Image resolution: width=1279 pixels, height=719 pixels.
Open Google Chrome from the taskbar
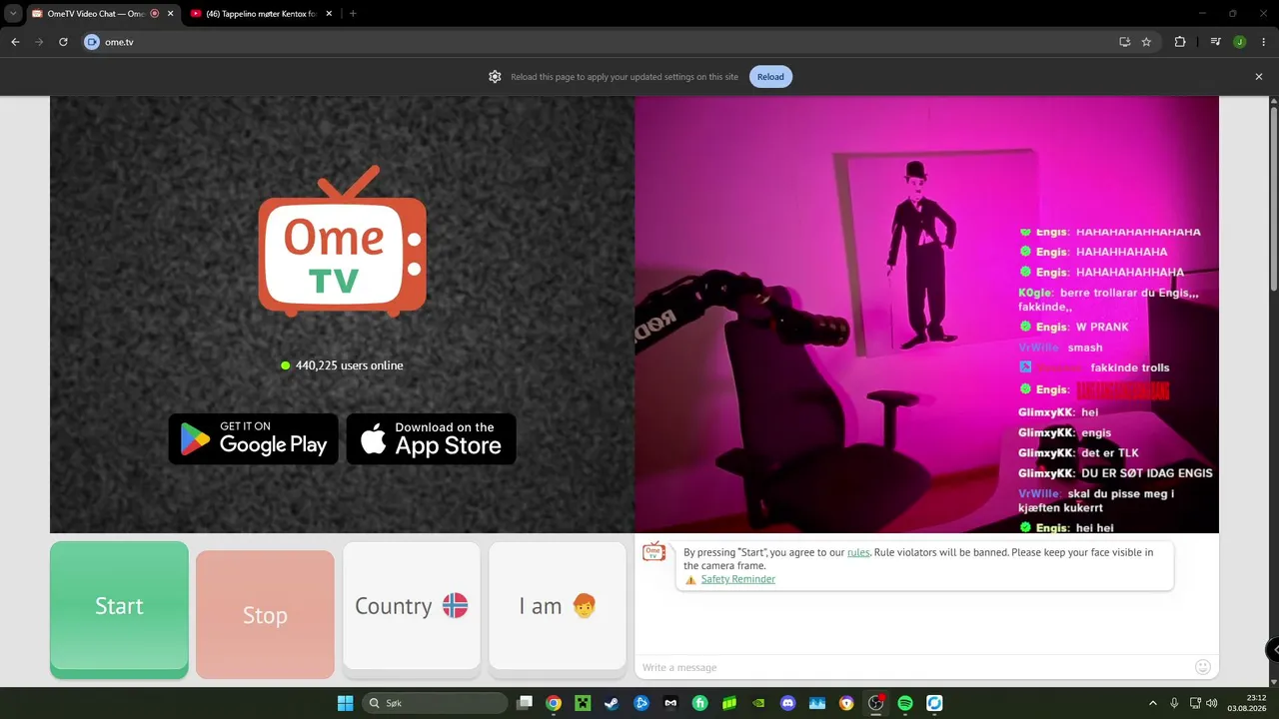point(554,703)
